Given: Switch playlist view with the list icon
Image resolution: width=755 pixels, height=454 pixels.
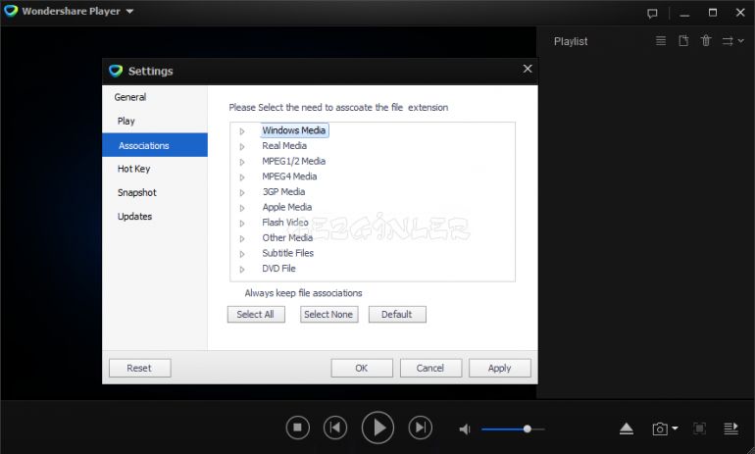Looking at the screenshot, I should pos(661,41).
